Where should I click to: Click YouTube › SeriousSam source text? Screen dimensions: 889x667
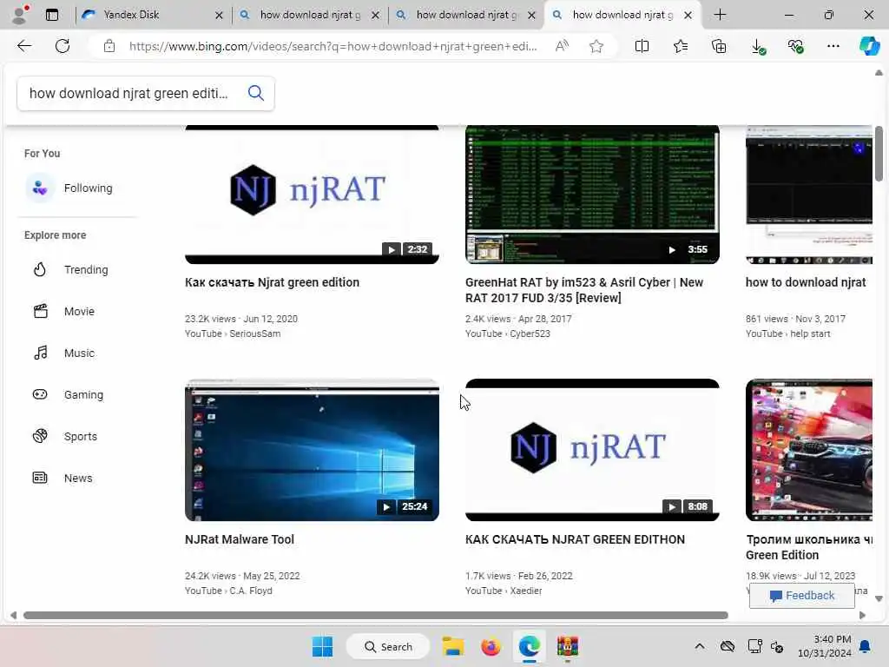click(233, 333)
